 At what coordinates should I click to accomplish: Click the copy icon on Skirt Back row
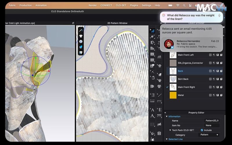pos(221,79)
